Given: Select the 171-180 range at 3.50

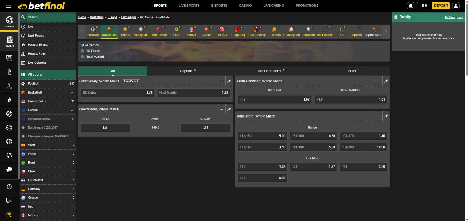Looking at the screenshot, I should click(262, 147).
